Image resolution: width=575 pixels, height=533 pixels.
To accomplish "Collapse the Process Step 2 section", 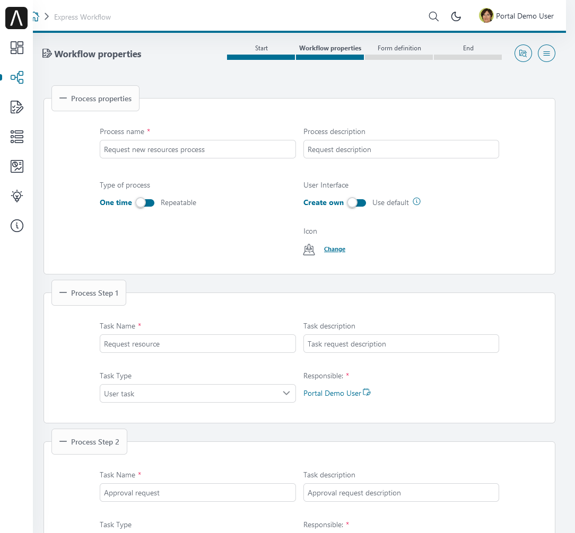I will point(89,442).
